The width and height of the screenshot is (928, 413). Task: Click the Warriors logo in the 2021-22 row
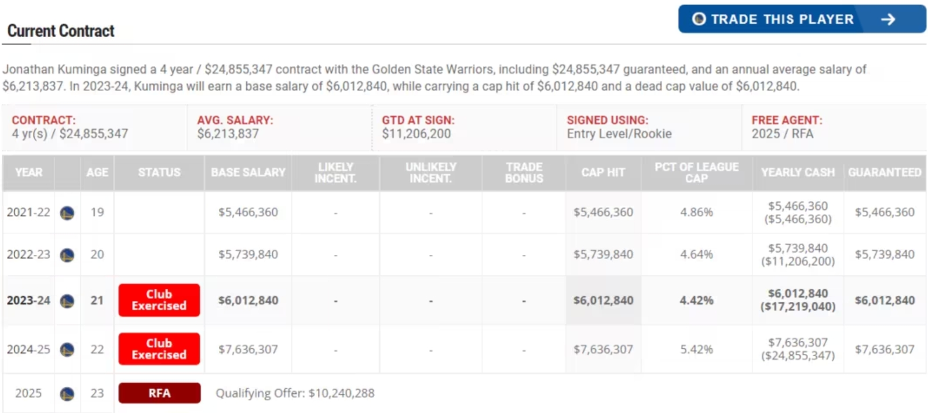click(67, 213)
